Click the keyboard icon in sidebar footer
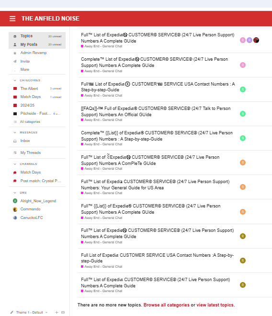Image resolution: width=272 pixels, height=316 pixels. click(63, 312)
